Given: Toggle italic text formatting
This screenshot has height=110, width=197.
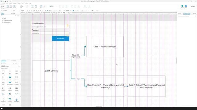Looking at the screenshot, I should [x=38, y=10].
